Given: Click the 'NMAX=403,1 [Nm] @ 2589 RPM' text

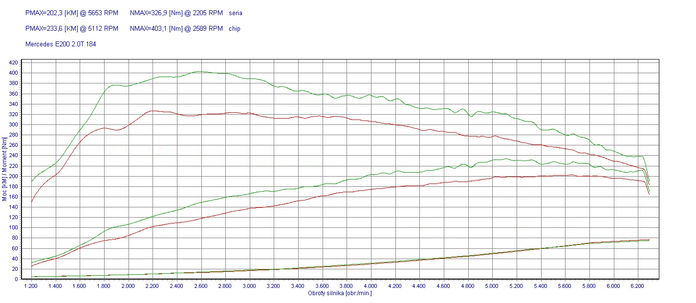Looking at the screenshot, I should pos(176,29).
